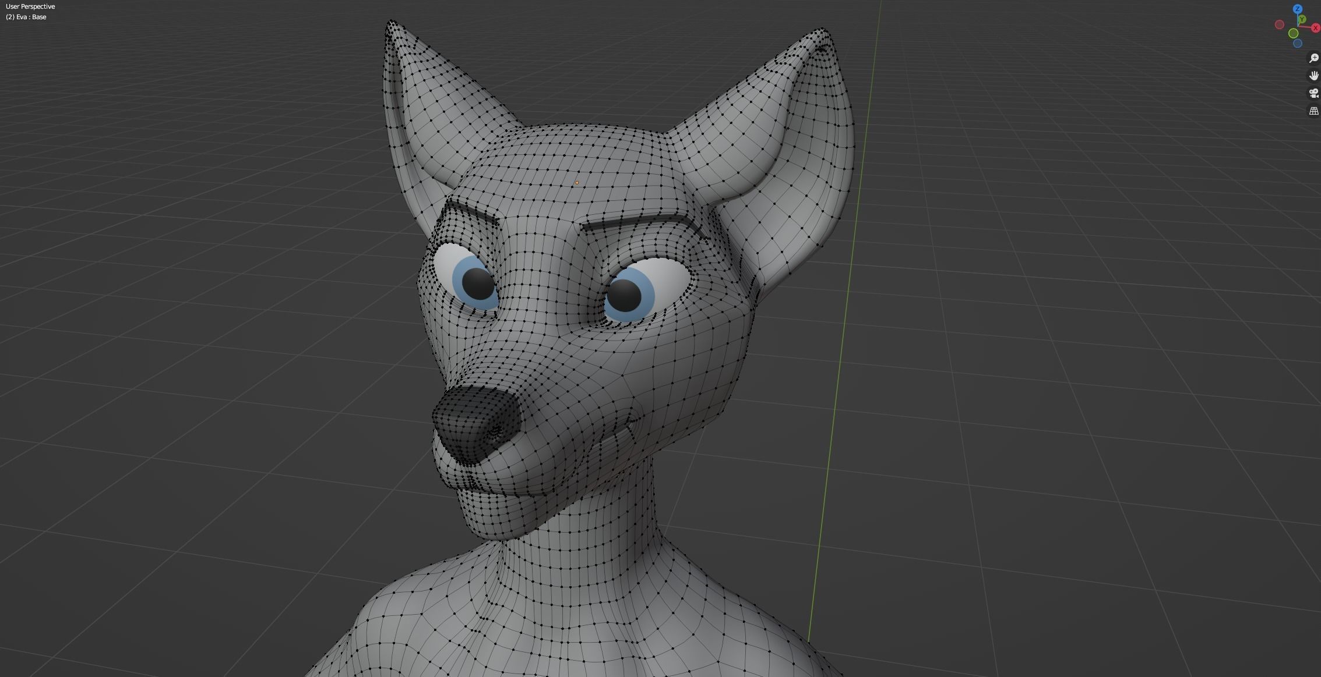
Task: Click the hand pan view icon
Action: coord(1314,76)
